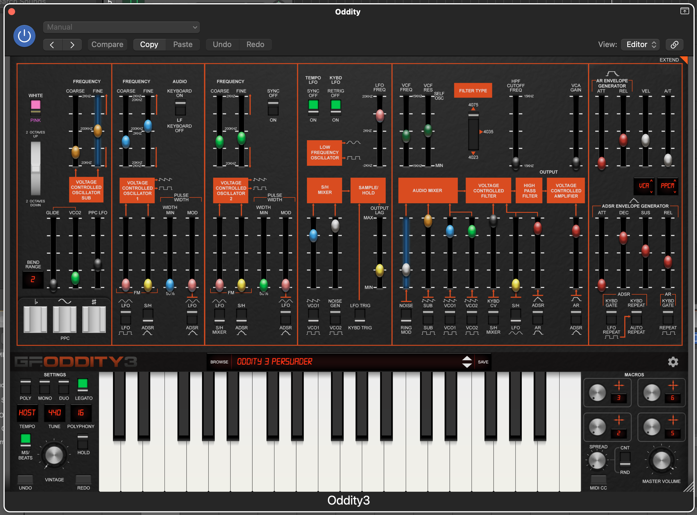Click macro 2 assign crosshair
697x515 pixels.
click(x=619, y=420)
